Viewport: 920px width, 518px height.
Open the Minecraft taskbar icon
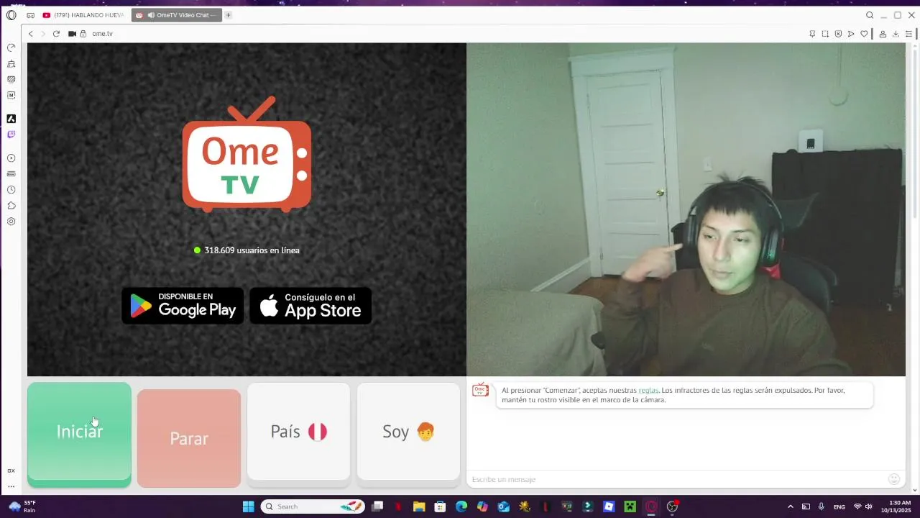[630, 506]
